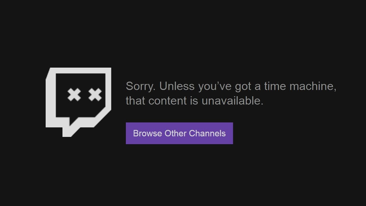Click the Browse Other Channels button
The image size is (366, 206).
pos(179,133)
